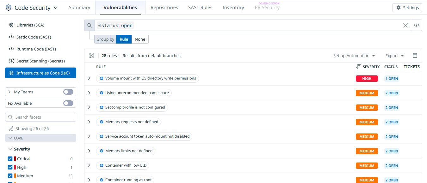Image resolution: width=427 pixels, height=183 pixels.
Task: Open the Export dropdown menu
Action: (394, 56)
